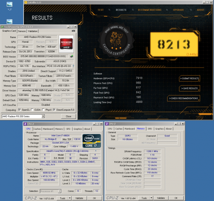Select the Graphics Card tab in GPU-Z
The height and width of the screenshot is (201, 214).
point(9,31)
